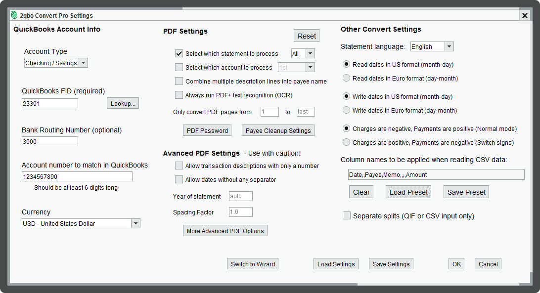Open the Account Type dropdown
Viewport: 540px width, 293px height.
coord(84,63)
